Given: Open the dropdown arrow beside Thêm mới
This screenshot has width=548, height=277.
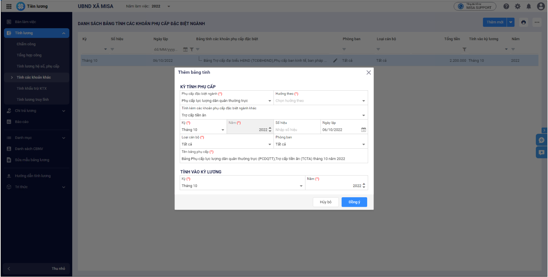Looking at the screenshot, I should tap(511, 22).
